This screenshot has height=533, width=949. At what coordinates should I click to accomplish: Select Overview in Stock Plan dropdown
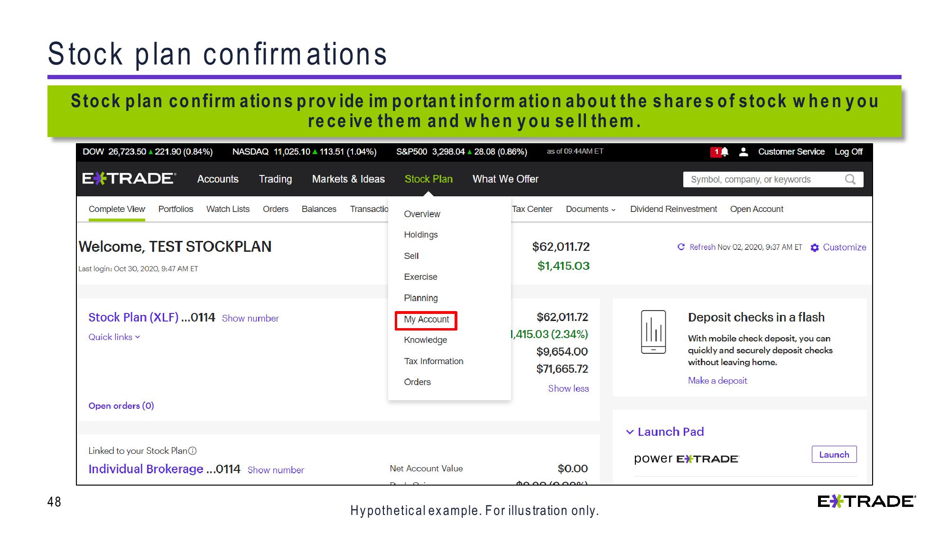[x=422, y=214]
